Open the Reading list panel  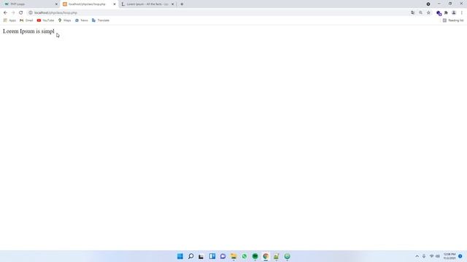453,20
